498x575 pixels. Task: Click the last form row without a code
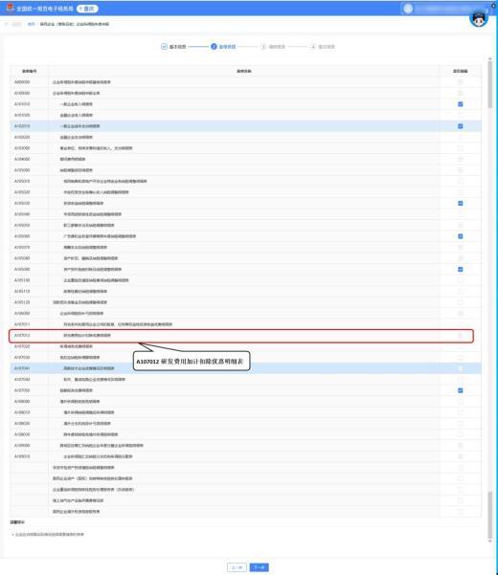tap(245, 511)
